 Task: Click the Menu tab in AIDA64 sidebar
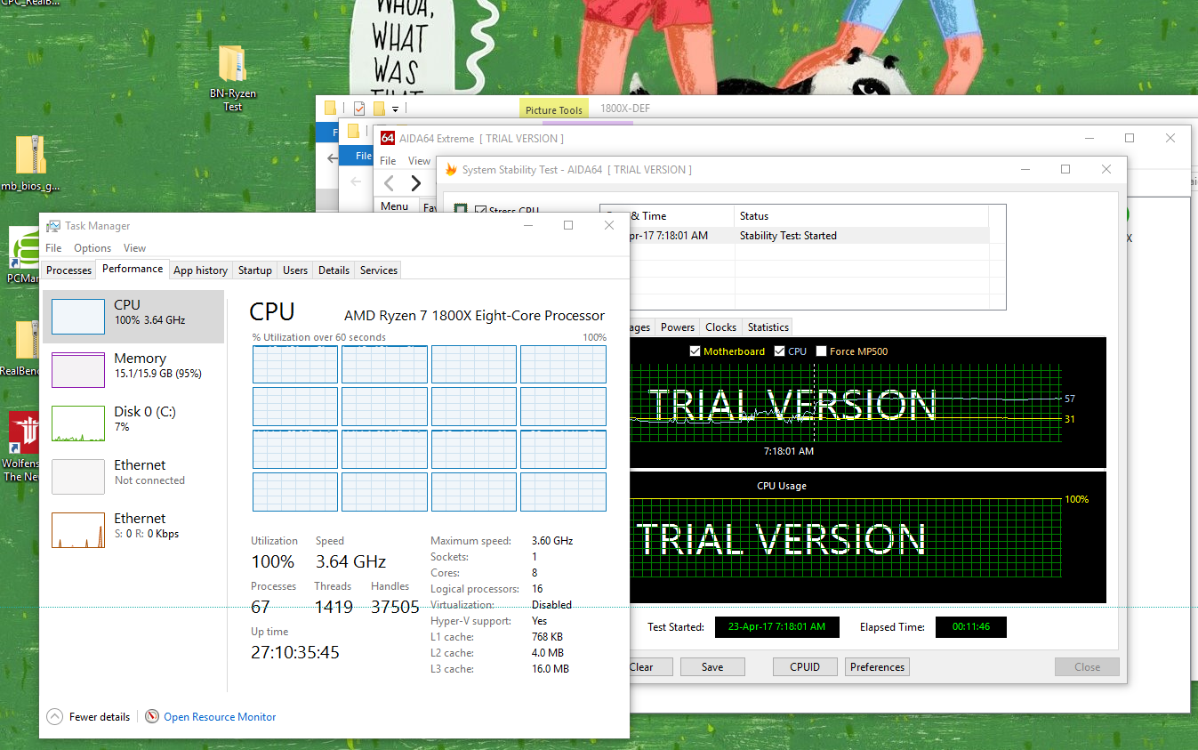394,206
